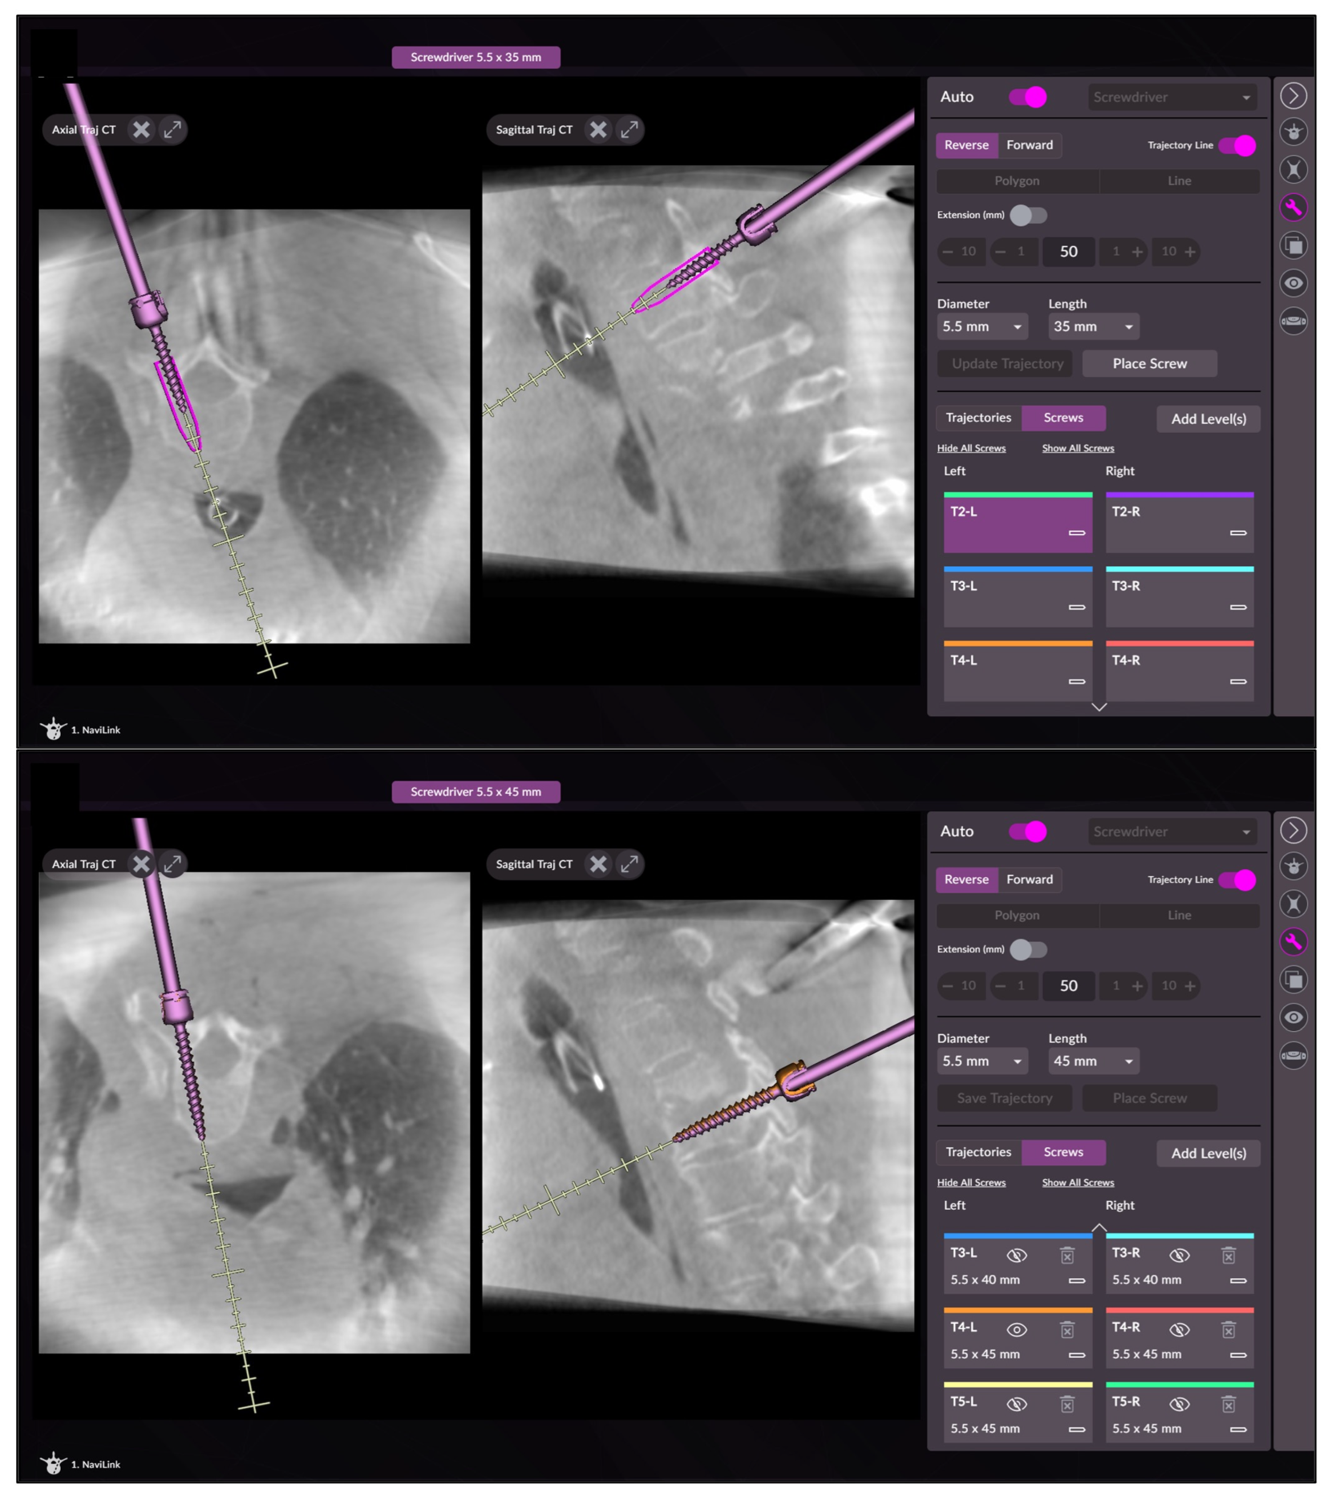Toggle visibility eye icon on T4-L screw
Screen dimensions: 1332x1504
1016,1330
